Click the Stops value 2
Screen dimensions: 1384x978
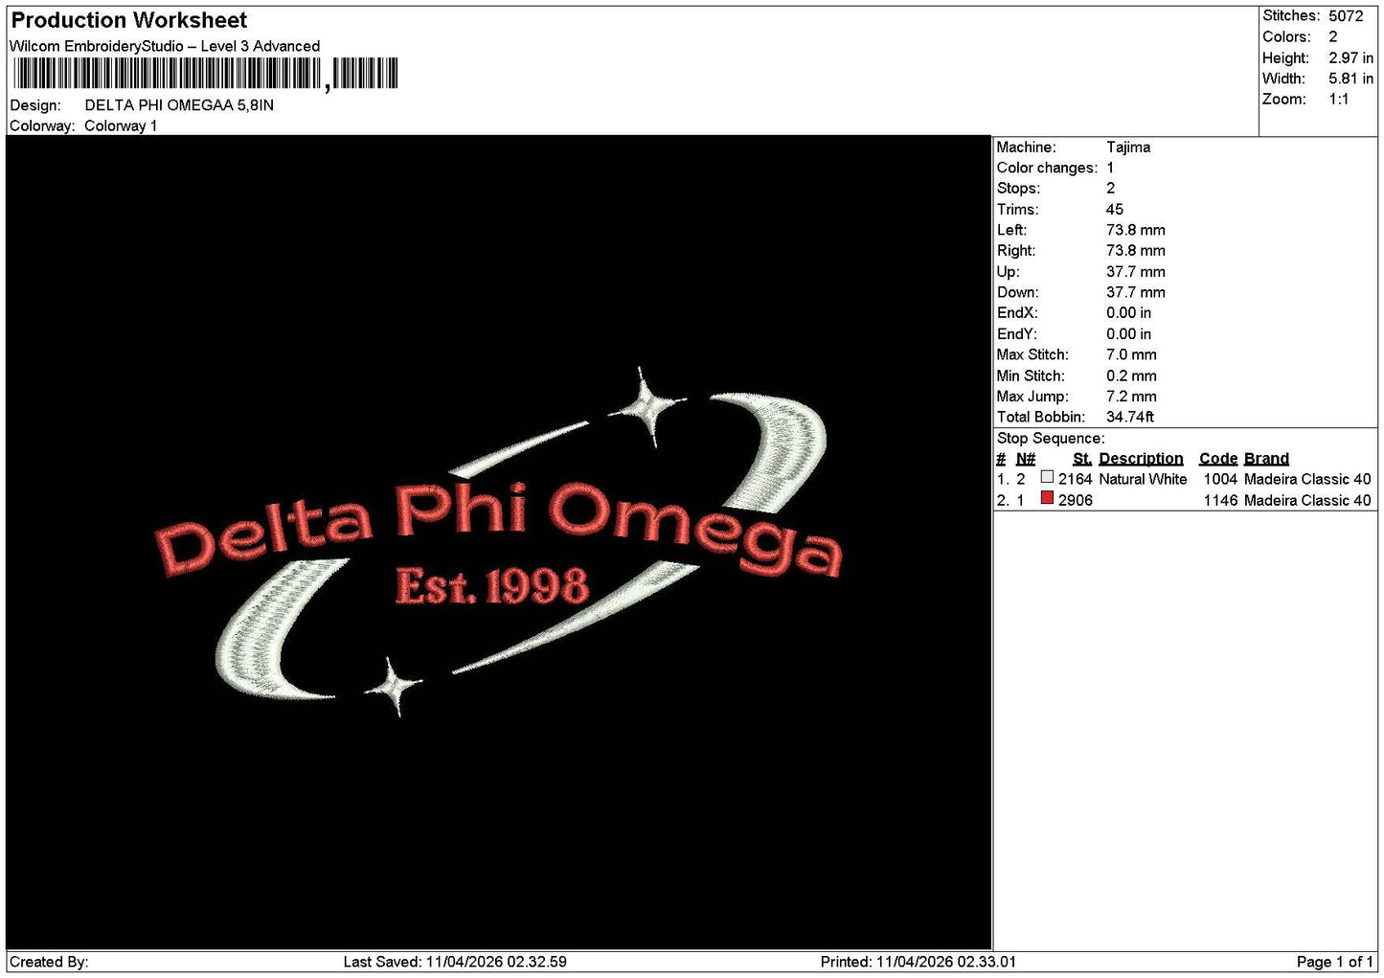(x=1111, y=189)
